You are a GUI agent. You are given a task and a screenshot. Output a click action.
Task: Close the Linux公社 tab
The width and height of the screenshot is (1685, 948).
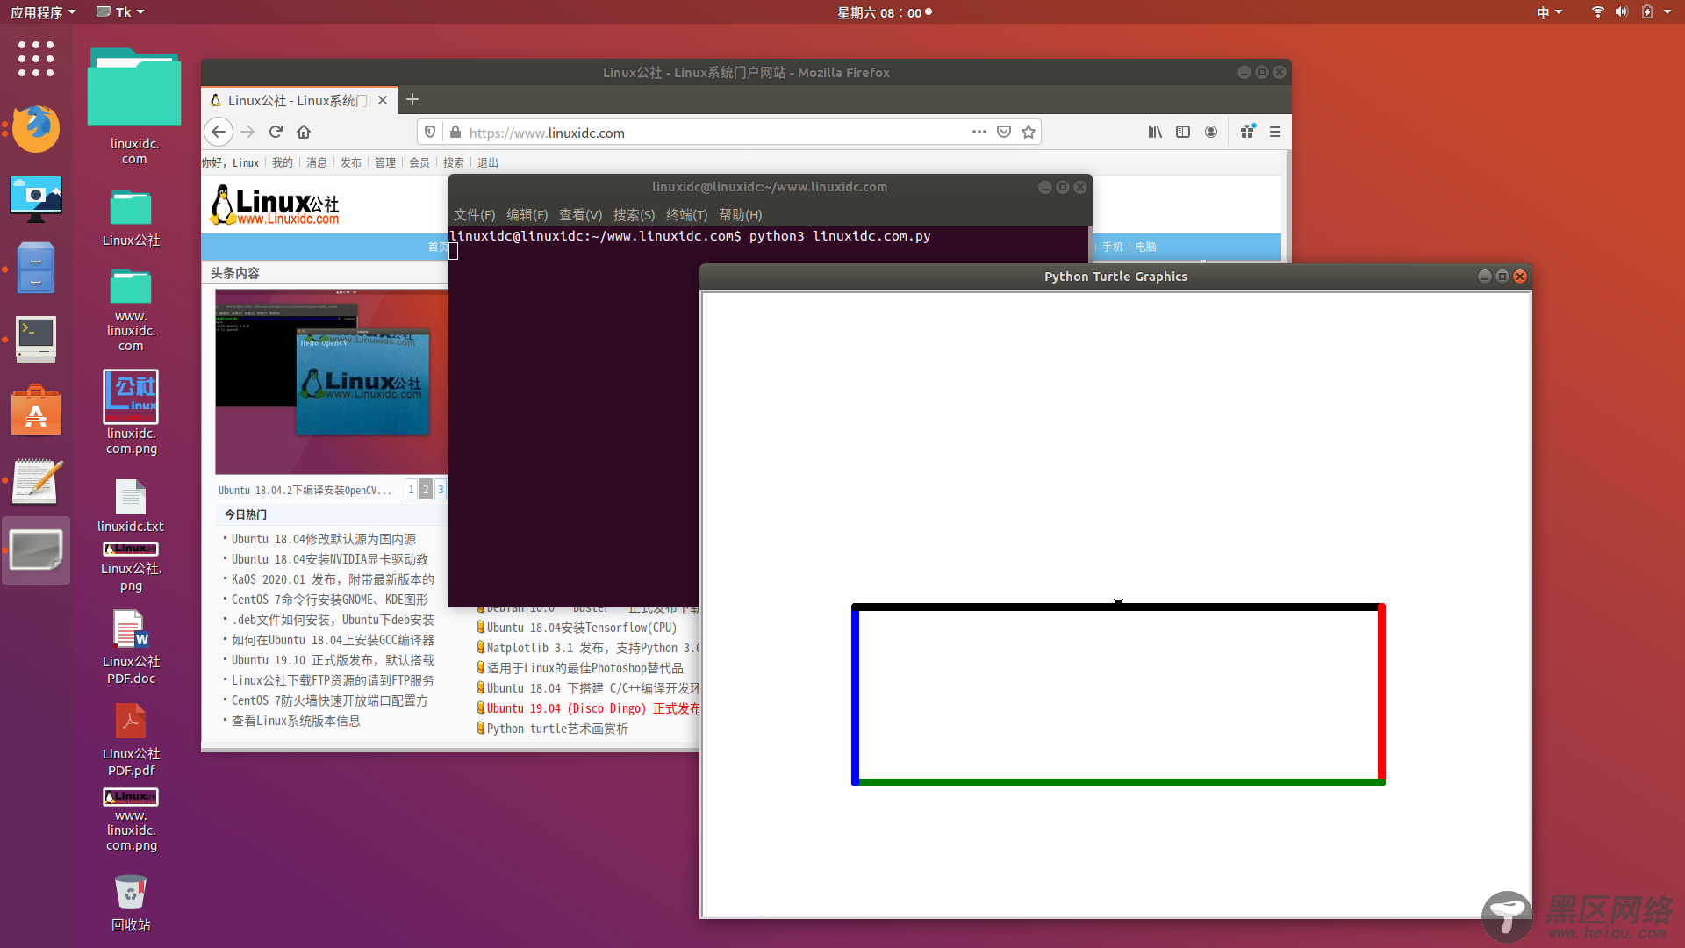tap(383, 100)
